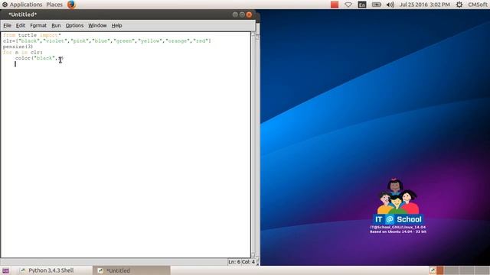The image size is (490, 275).
Task: Click the "pensize(3)" line
Action: click(x=18, y=47)
